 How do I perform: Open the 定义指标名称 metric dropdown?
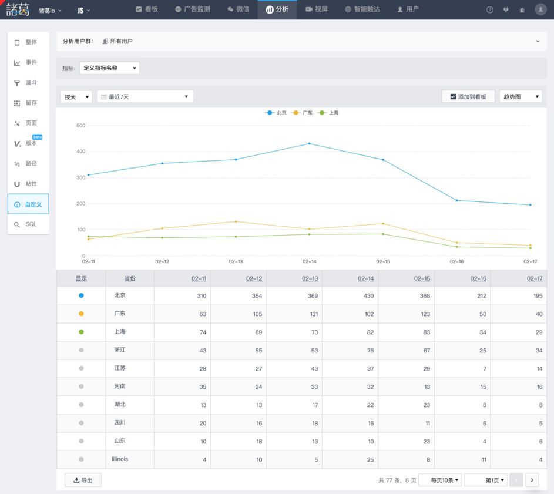click(x=109, y=68)
